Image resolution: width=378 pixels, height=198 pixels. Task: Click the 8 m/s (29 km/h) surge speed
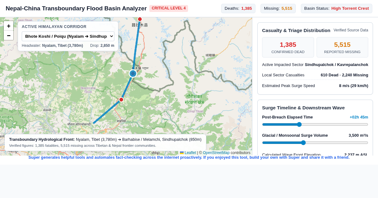(x=353, y=86)
